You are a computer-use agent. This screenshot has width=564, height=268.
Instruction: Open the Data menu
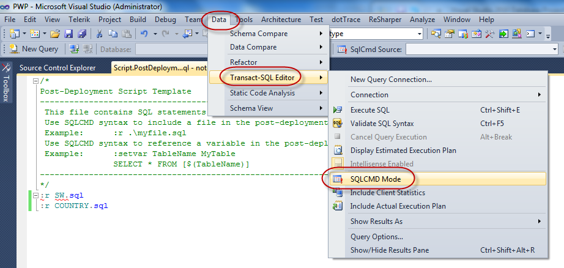[219, 20]
